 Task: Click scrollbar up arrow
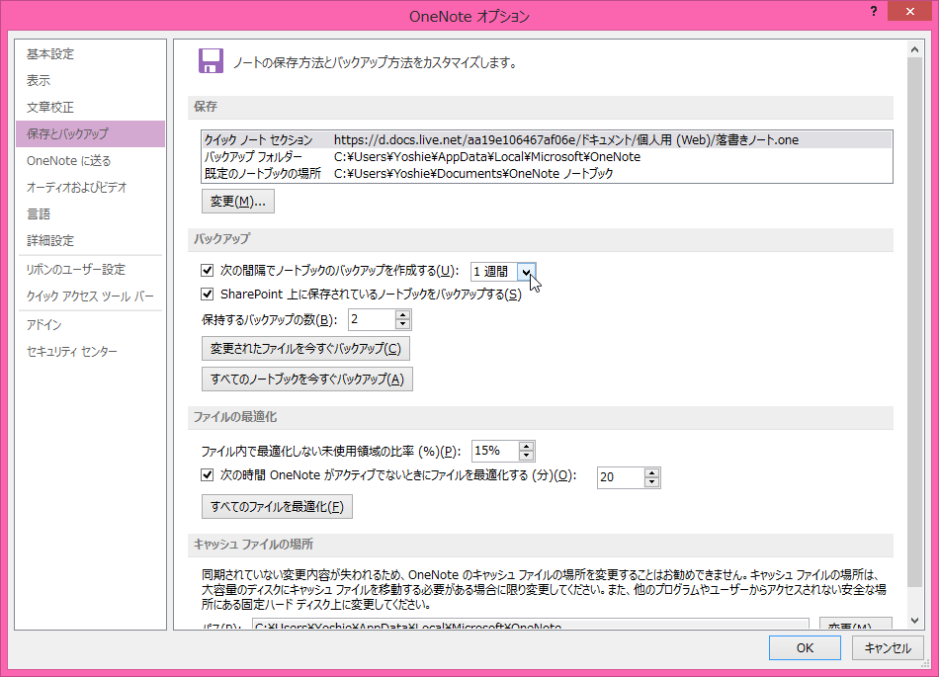914,49
